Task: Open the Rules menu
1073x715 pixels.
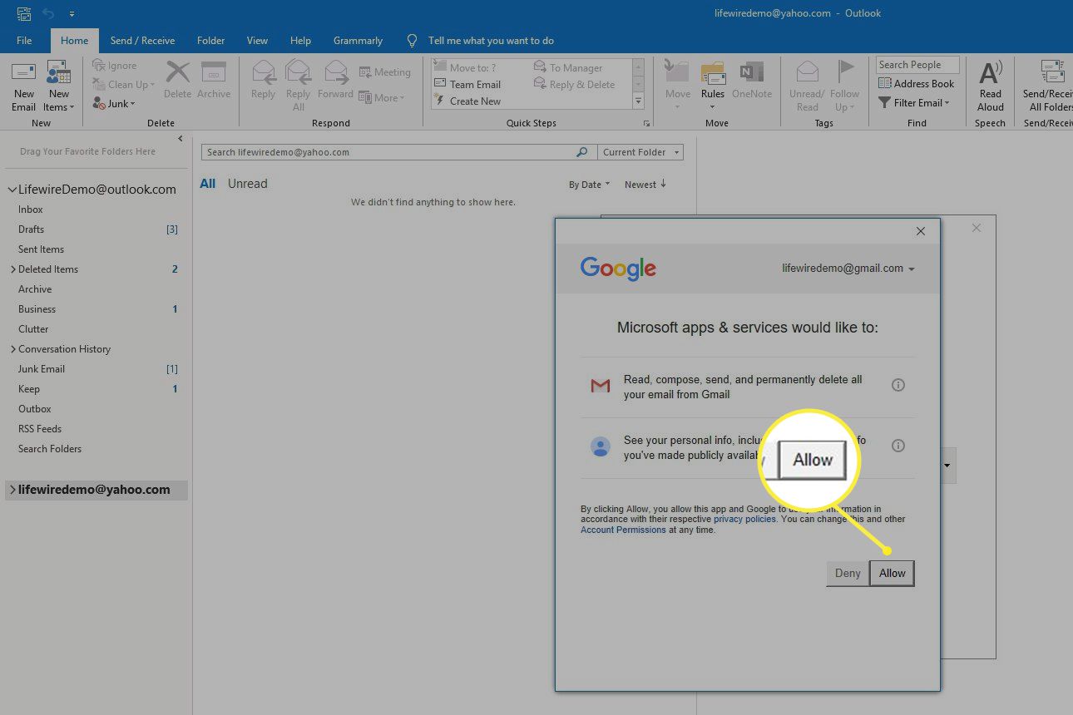Action: (713, 86)
